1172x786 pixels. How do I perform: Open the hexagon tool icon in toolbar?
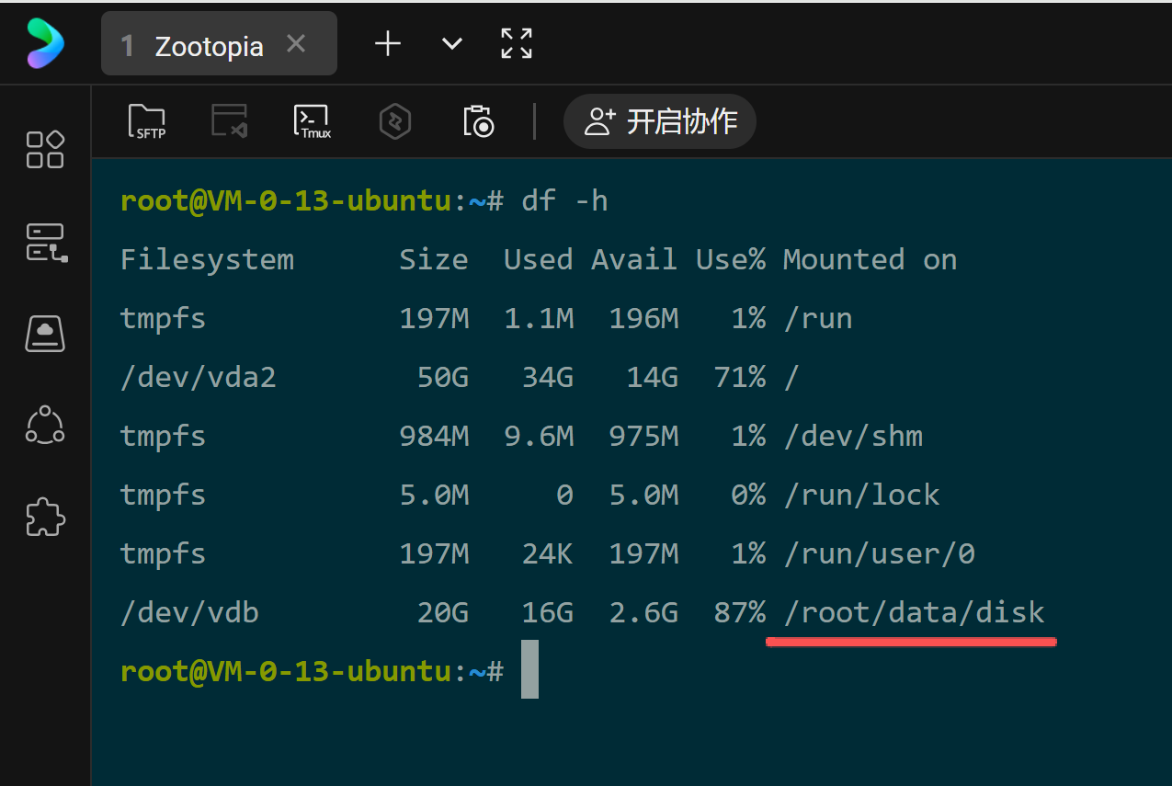tap(395, 120)
